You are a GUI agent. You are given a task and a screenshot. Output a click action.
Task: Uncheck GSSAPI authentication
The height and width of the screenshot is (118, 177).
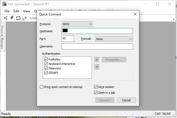46,73
